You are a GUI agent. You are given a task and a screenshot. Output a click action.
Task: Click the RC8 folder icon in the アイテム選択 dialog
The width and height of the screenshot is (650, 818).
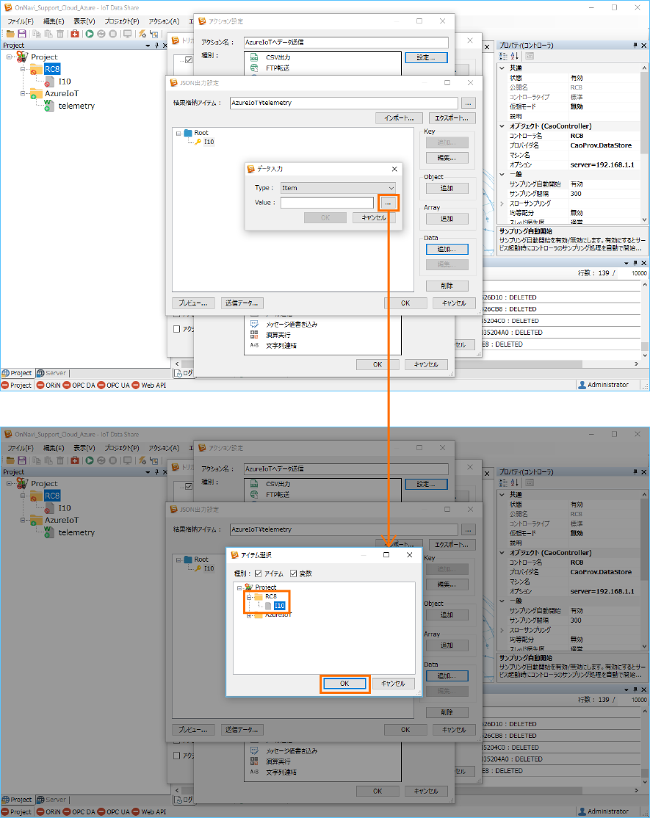(258, 596)
